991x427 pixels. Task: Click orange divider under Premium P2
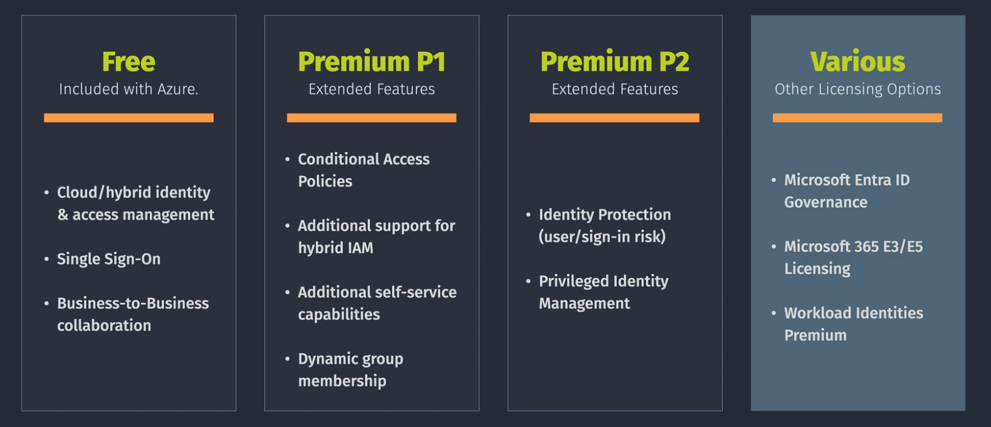click(x=614, y=118)
